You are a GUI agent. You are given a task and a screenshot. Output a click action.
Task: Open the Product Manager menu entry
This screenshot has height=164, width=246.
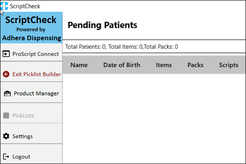point(36,94)
